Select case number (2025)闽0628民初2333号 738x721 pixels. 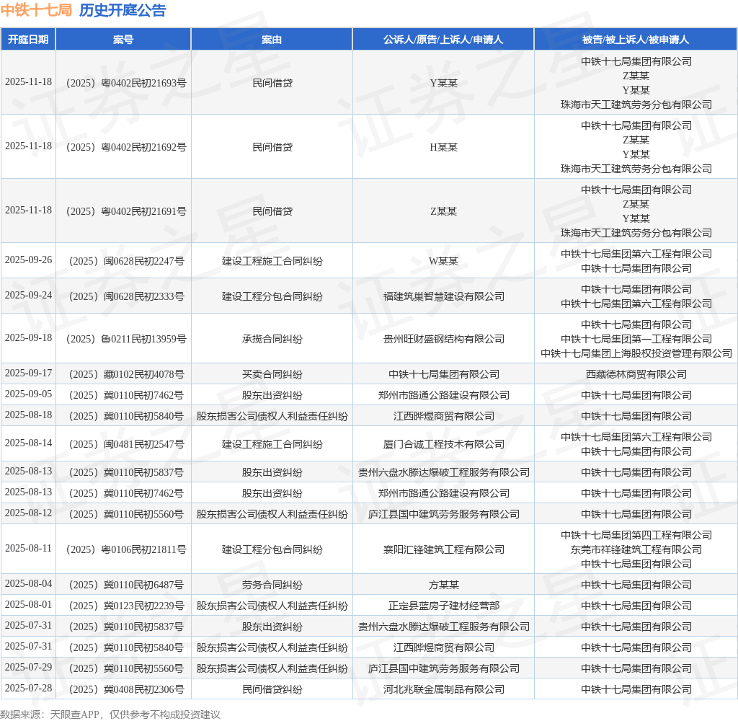point(124,296)
